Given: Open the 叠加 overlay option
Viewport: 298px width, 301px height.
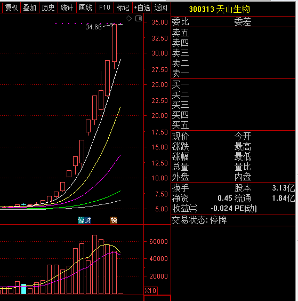Looking at the screenshot, I should tap(30, 7).
